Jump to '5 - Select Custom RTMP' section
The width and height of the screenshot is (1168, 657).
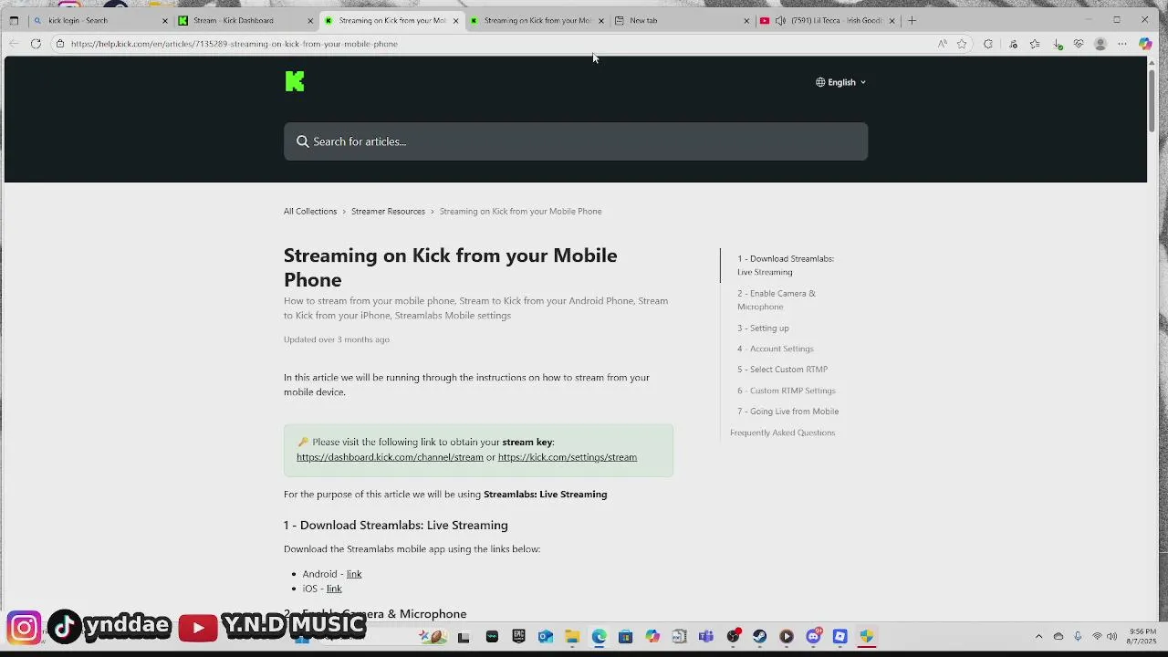(x=782, y=370)
